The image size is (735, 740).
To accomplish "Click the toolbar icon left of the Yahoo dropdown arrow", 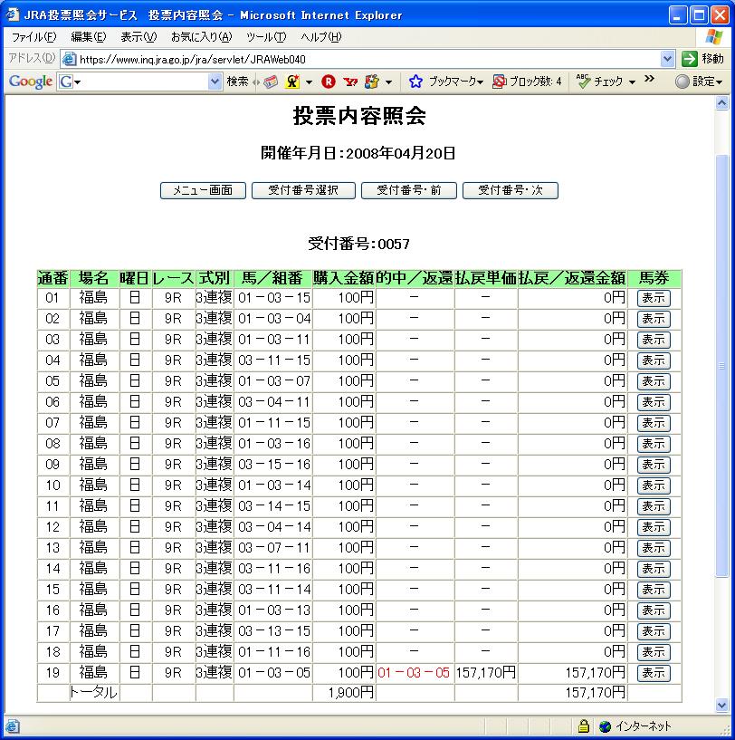I will 372,82.
